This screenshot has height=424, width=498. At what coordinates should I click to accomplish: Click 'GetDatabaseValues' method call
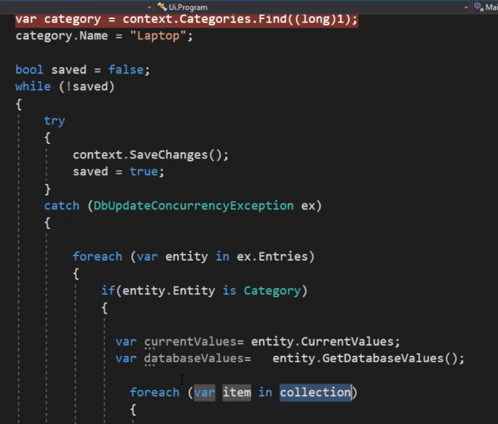click(x=383, y=359)
